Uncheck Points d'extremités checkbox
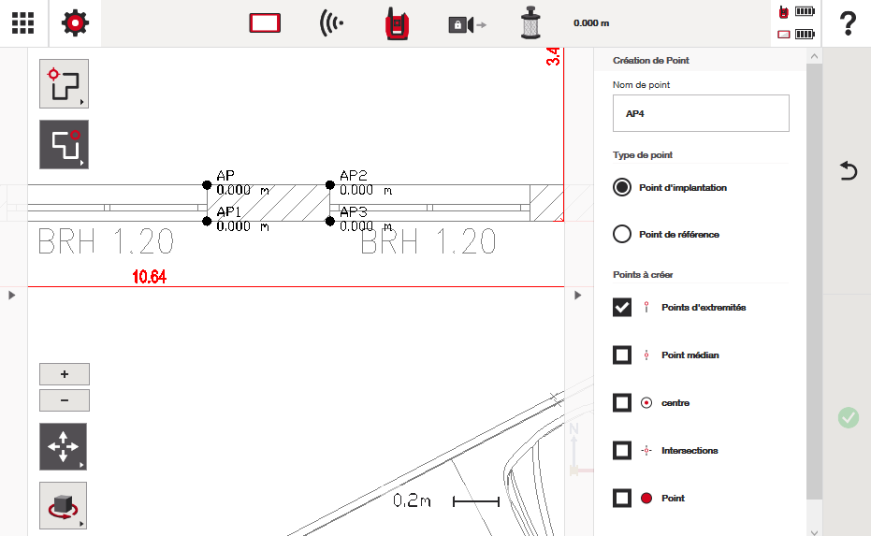The width and height of the screenshot is (871, 536). pos(622,307)
